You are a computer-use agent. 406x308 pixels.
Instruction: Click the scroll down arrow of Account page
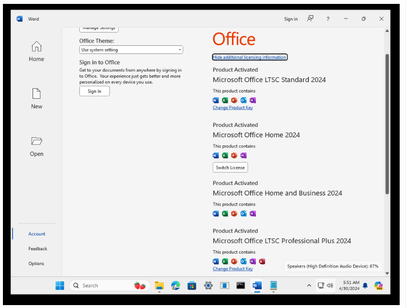point(387,273)
